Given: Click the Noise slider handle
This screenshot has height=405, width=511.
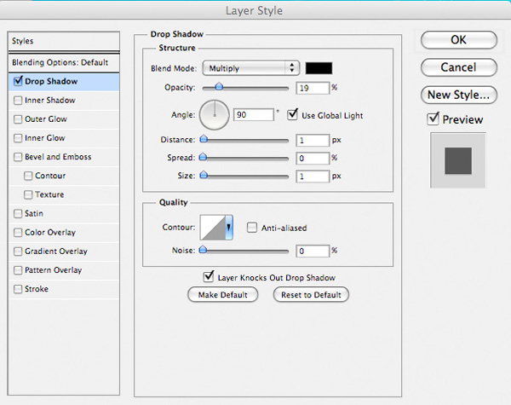Looking at the screenshot, I should coord(203,250).
